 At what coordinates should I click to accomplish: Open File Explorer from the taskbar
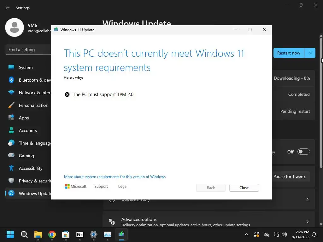tap(38, 234)
